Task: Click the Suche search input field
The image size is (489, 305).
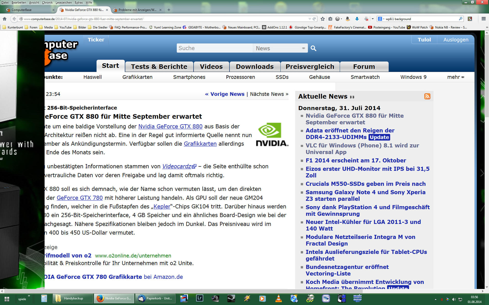Action: [215, 48]
